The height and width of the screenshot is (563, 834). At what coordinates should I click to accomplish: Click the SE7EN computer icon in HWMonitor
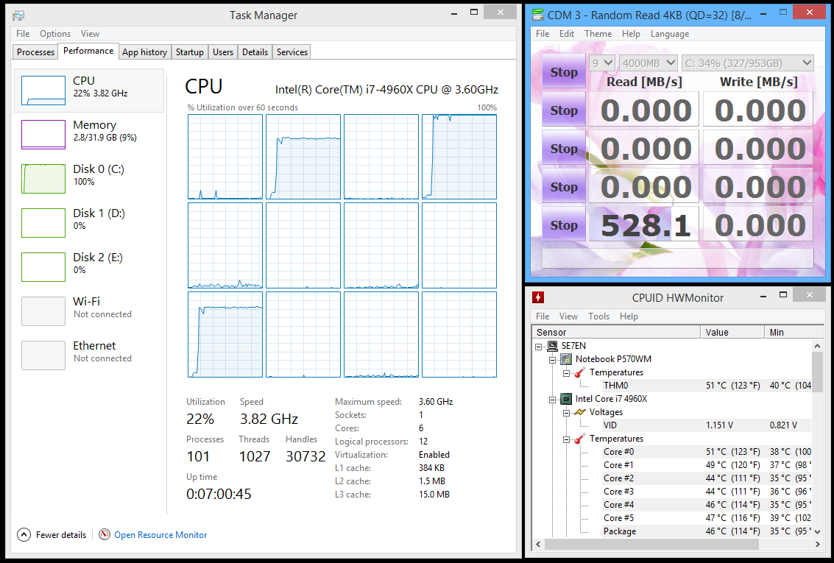tap(553, 346)
